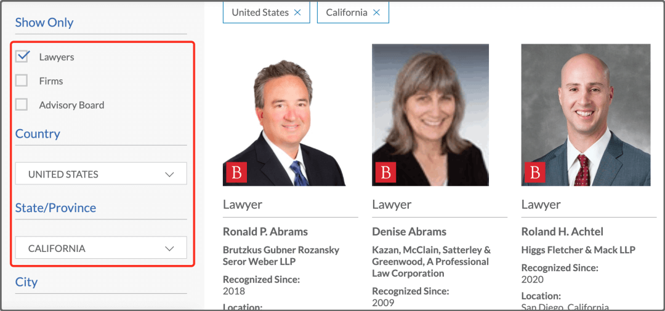This screenshot has height=311, width=665.
Task: Click Denise Abrams portrait photo
Action: [430, 115]
